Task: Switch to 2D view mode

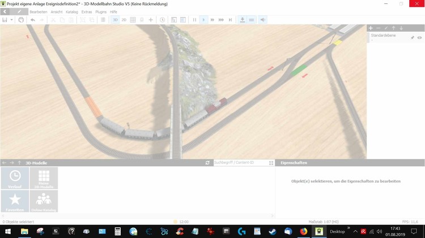Action: point(124,20)
